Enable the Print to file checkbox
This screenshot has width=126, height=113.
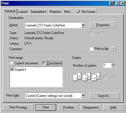coord(91,49)
